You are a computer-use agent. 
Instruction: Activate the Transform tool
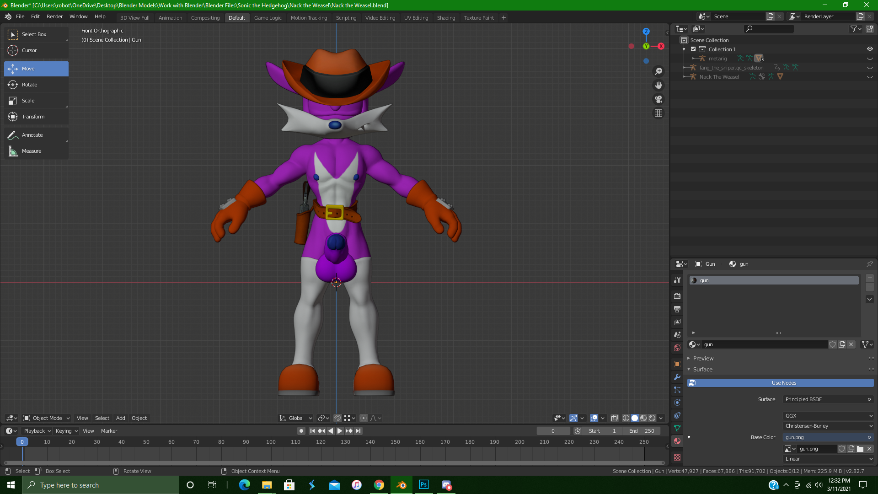tap(36, 117)
